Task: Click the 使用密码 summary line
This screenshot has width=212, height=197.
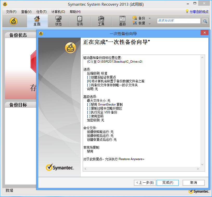Action: tap(95, 116)
